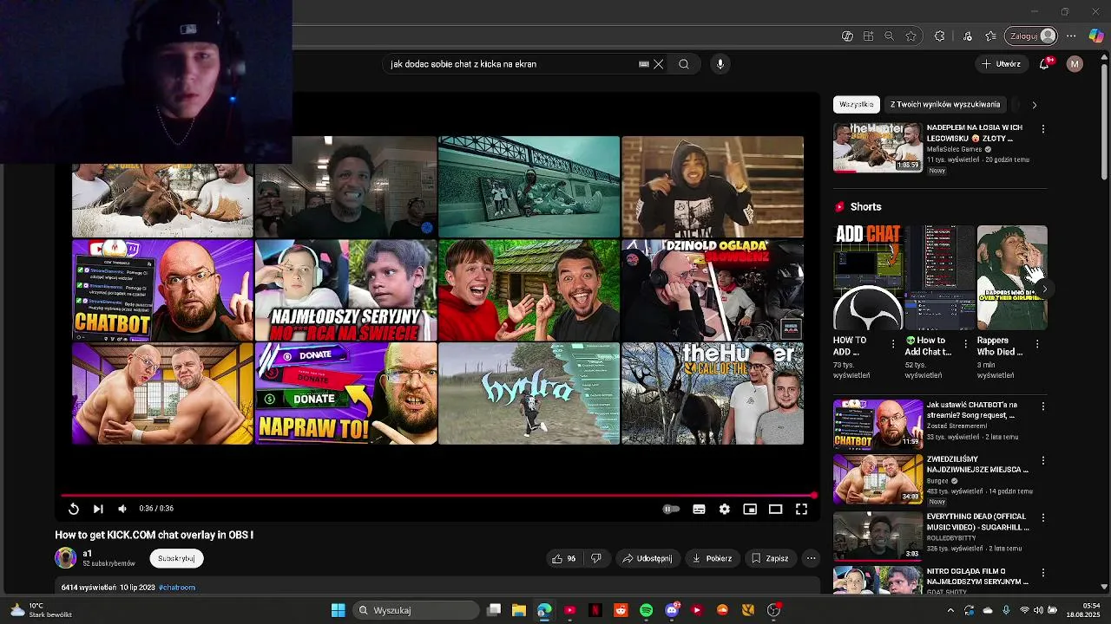
Task: Skip to the next video
Action: click(x=98, y=509)
